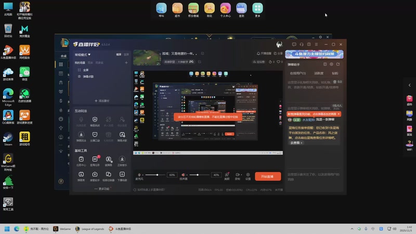Expand the speaker device dropdown arrow
Image resolution: width=416 pixels, height=234 pixels.
[x=187, y=175]
